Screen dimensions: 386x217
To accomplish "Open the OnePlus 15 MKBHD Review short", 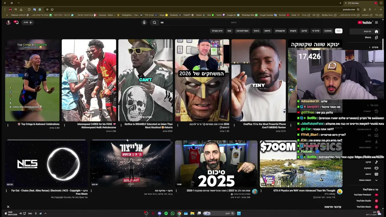I will [259, 80].
